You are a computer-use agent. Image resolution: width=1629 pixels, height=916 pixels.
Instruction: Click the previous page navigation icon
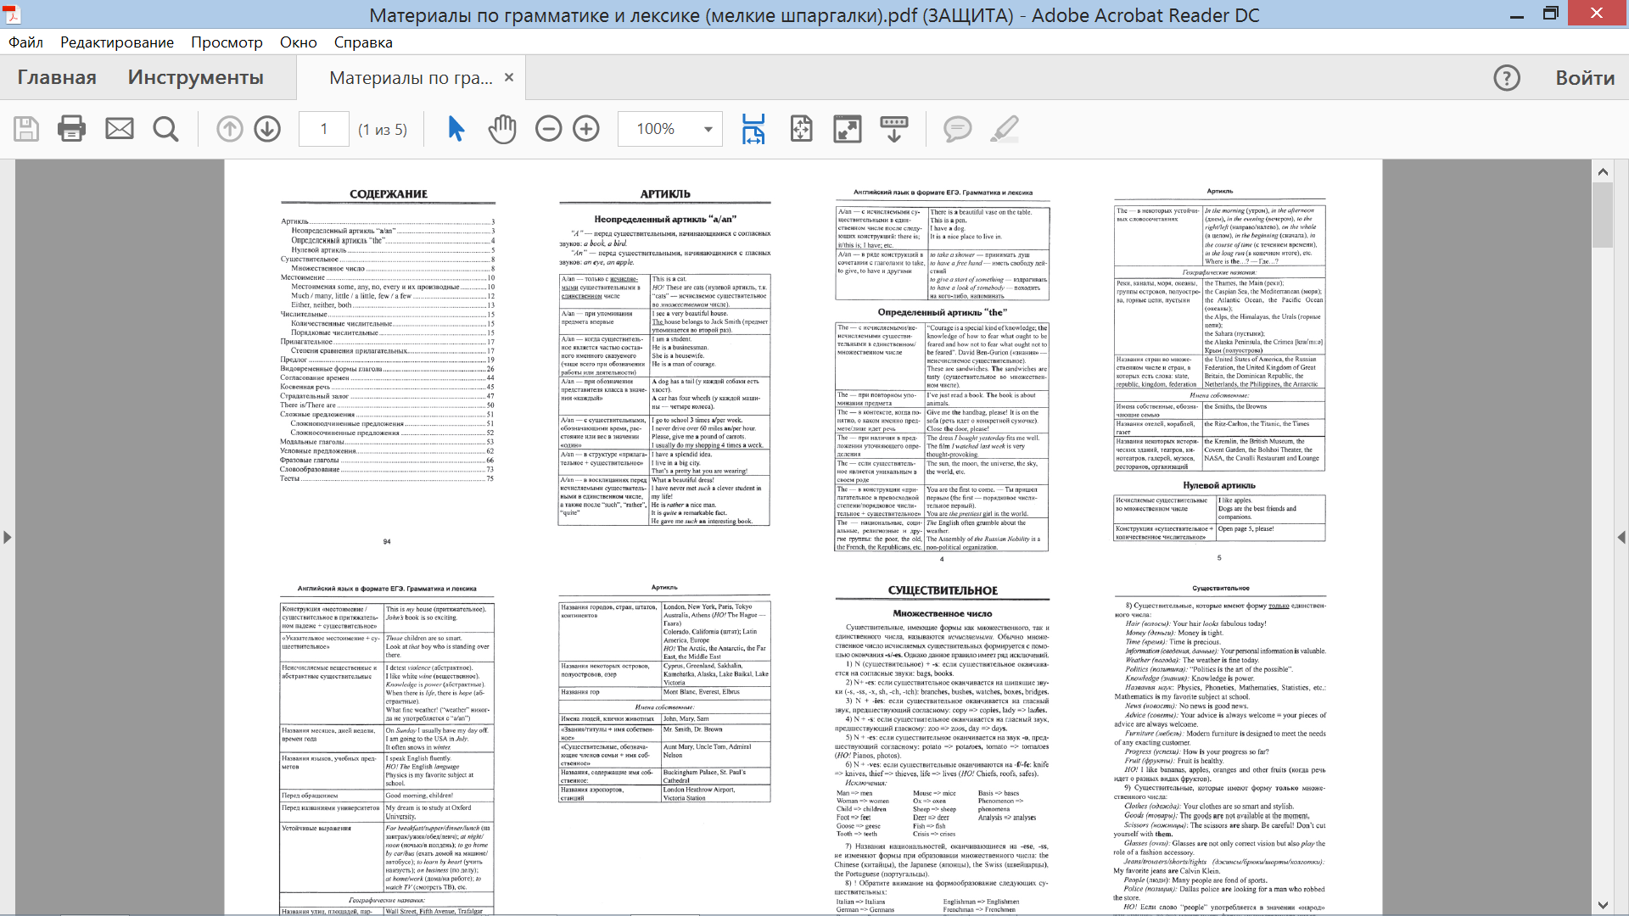pyautogui.click(x=229, y=129)
